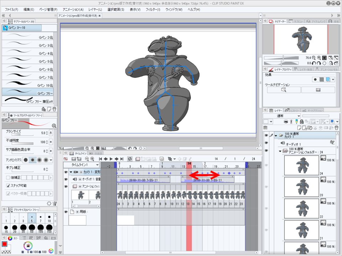Duplicate sub tool icon in sub tool panel

tap(49, 109)
